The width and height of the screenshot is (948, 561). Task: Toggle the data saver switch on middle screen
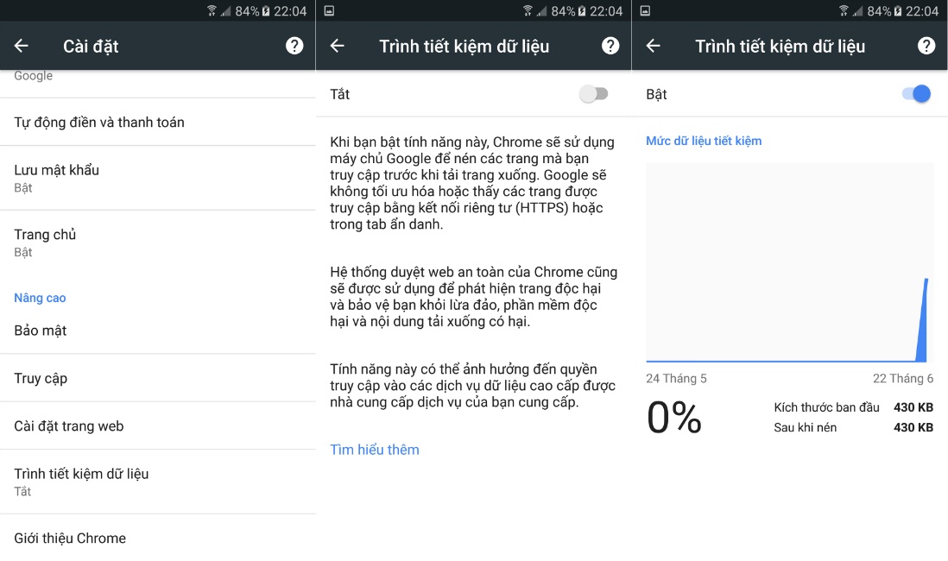click(x=593, y=93)
